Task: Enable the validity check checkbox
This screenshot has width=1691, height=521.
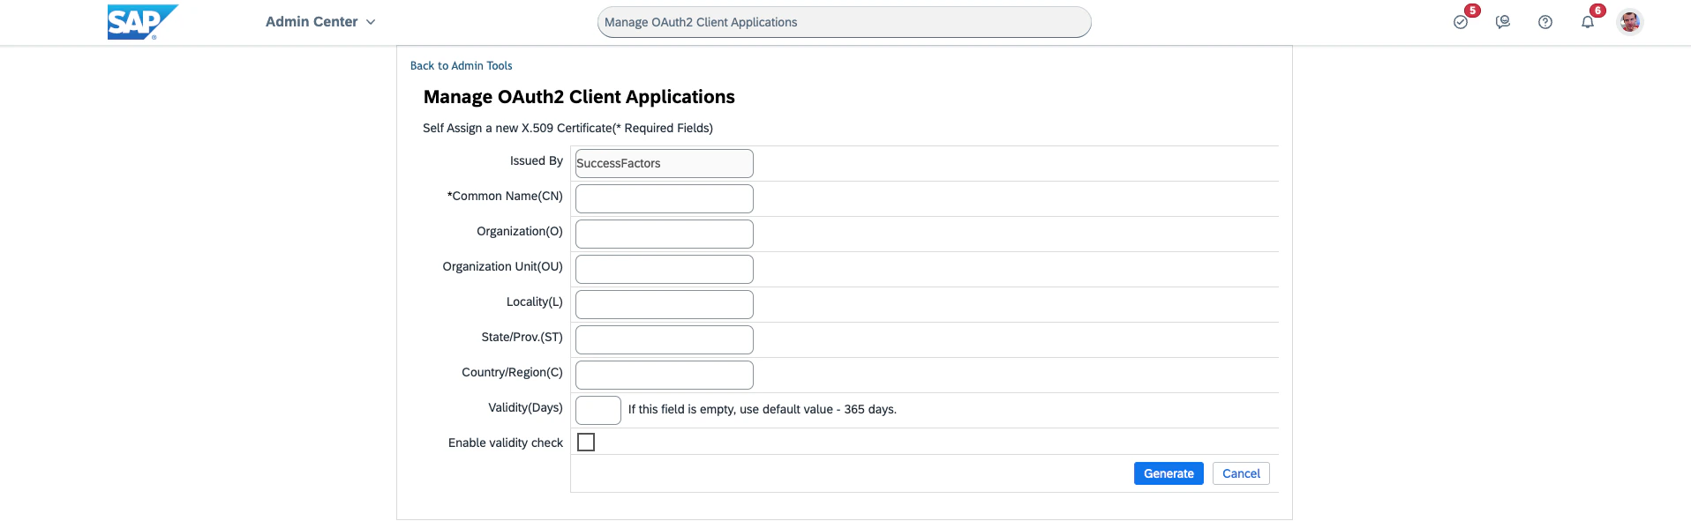Action: [586, 442]
